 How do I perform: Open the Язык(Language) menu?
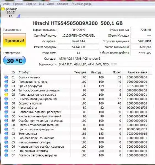82,4
